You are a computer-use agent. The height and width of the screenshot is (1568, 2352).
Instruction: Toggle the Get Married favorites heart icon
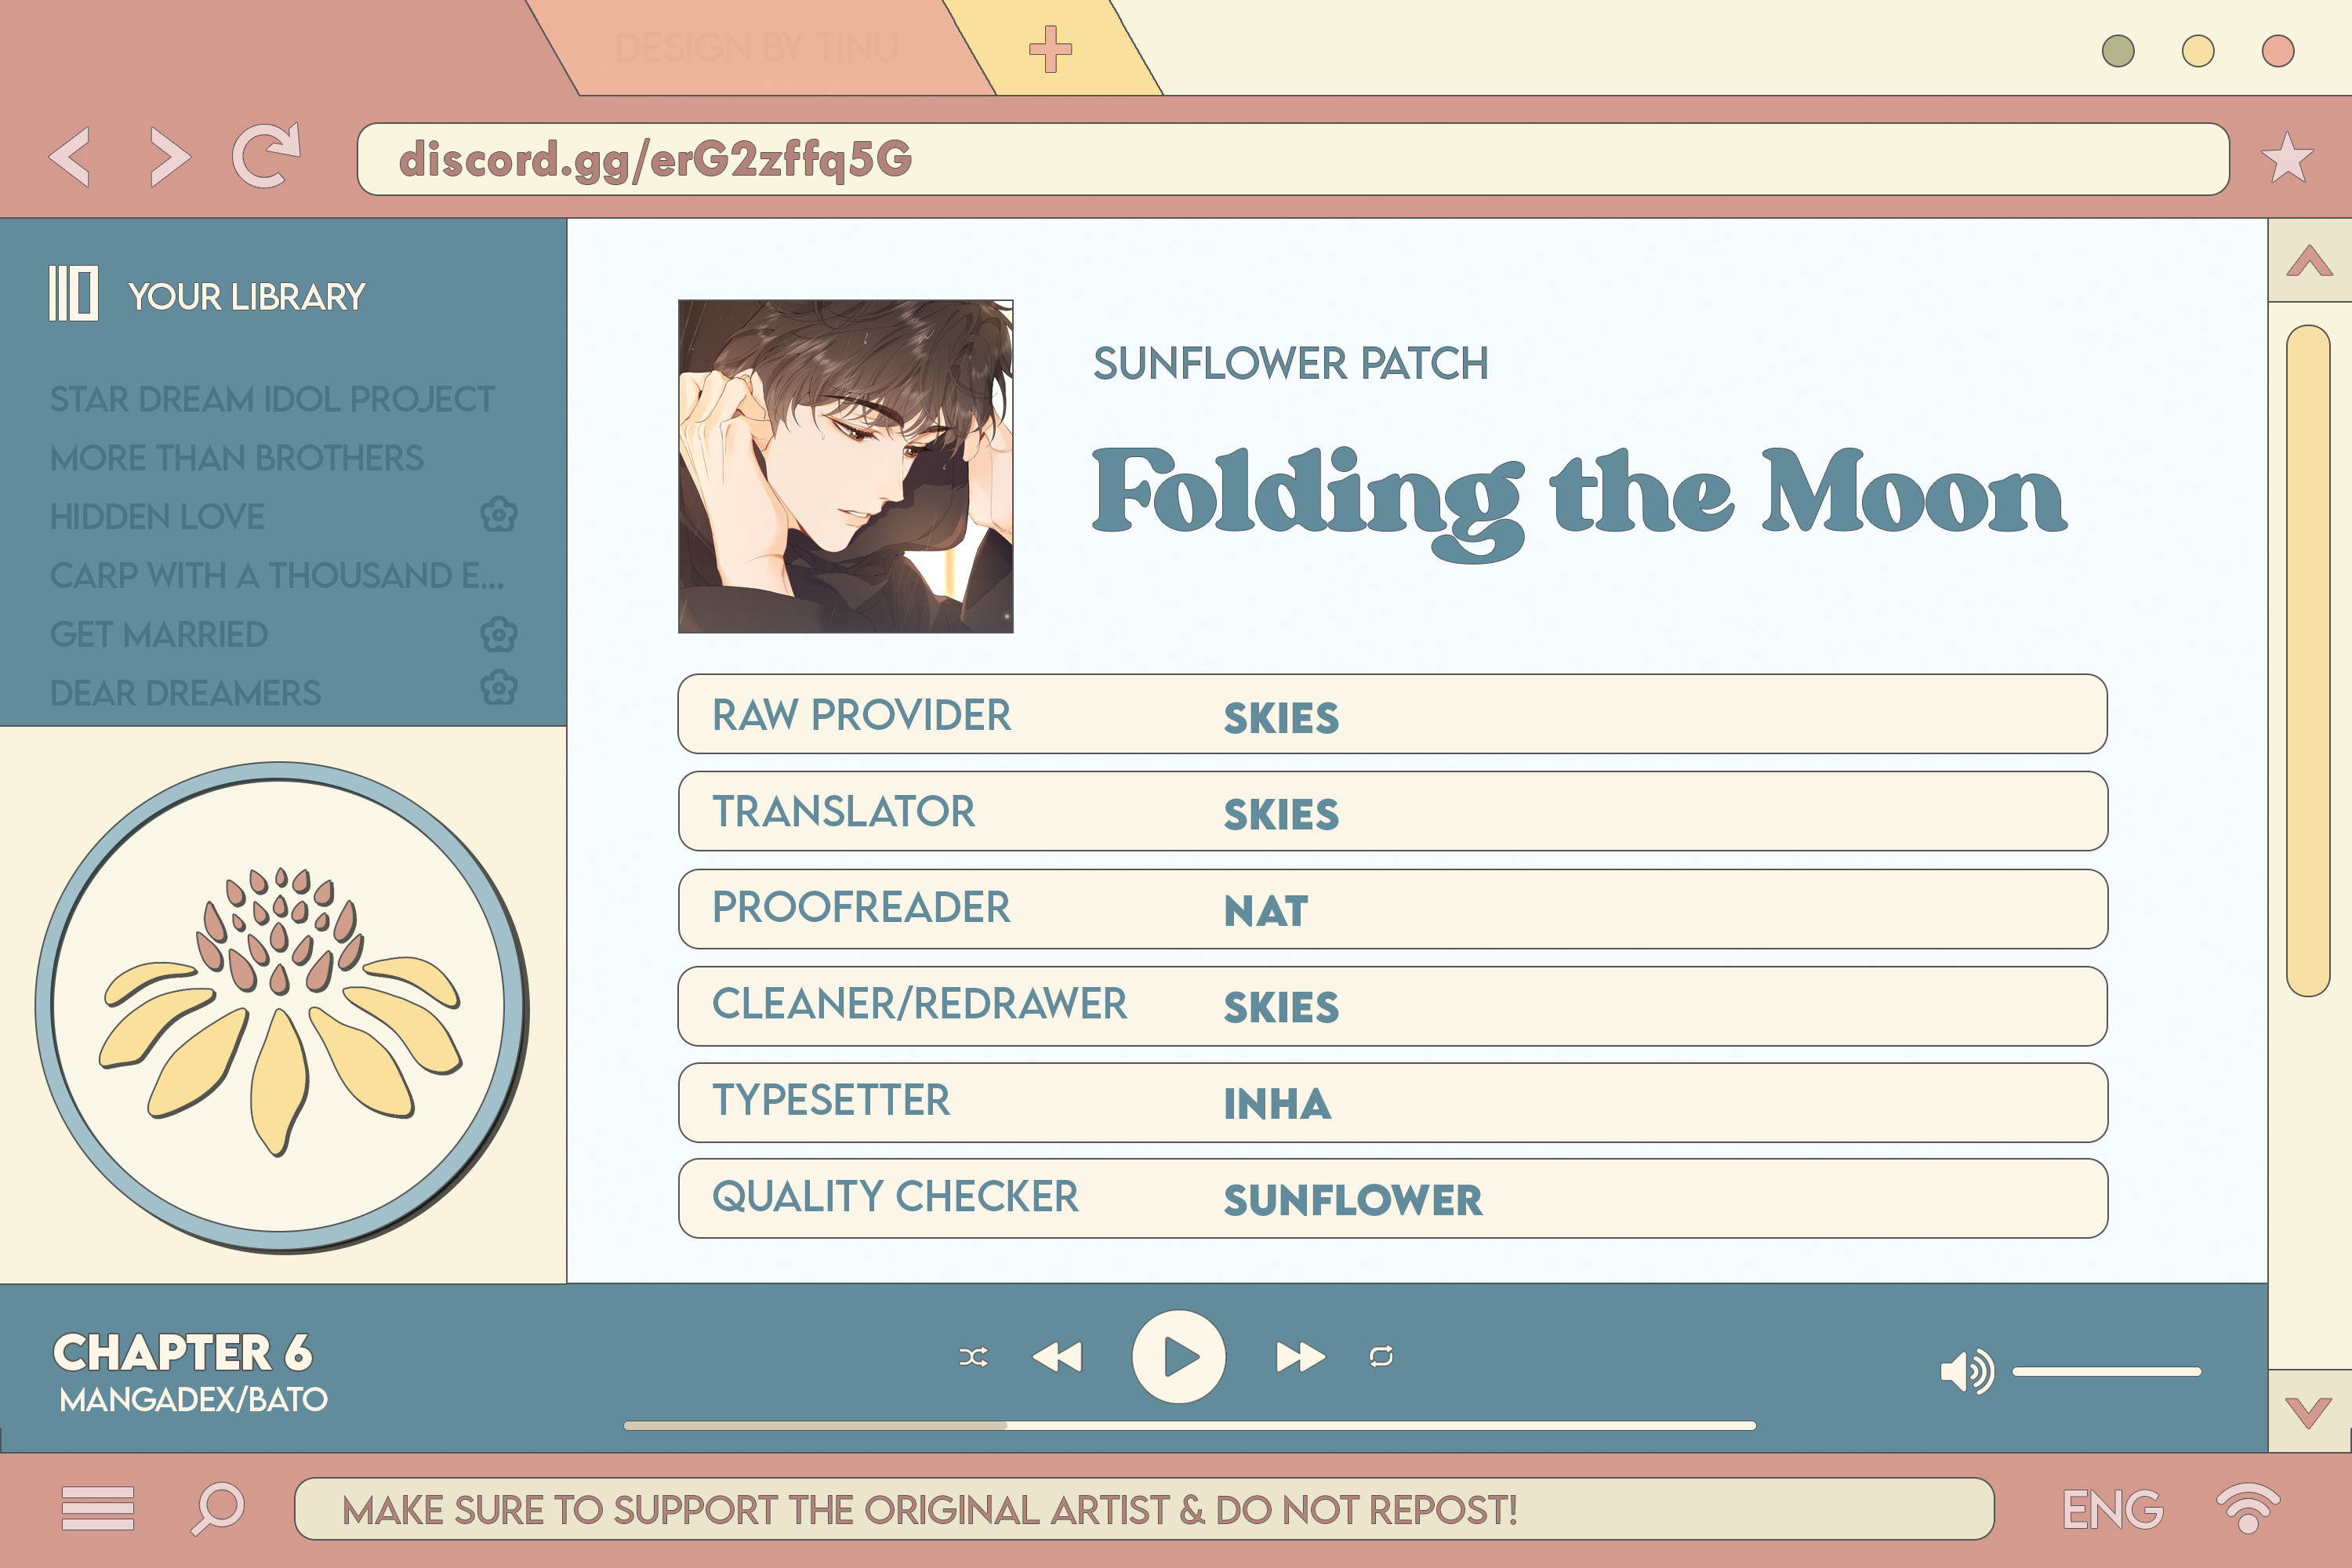[497, 633]
